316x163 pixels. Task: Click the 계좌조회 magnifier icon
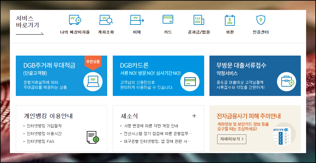(x=106, y=20)
